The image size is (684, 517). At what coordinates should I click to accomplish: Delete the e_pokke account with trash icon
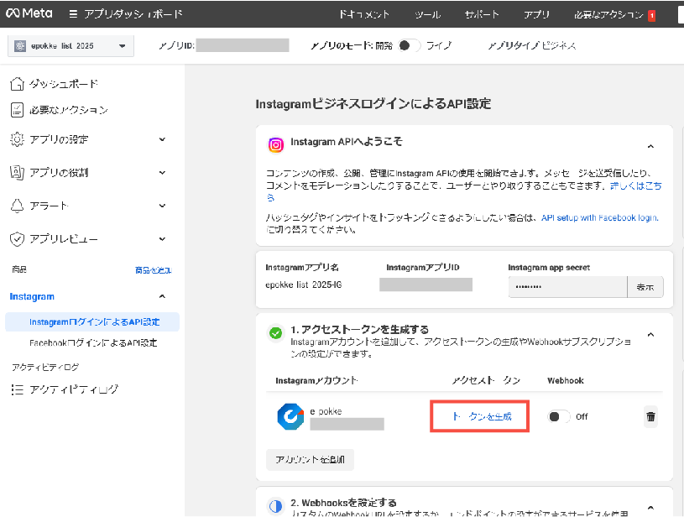pos(650,416)
